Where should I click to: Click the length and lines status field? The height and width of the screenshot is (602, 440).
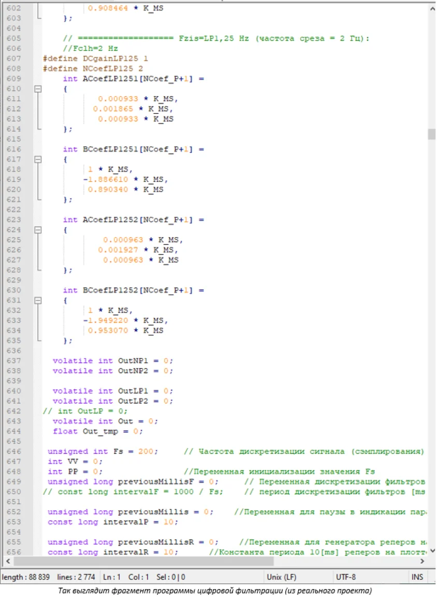(47, 577)
